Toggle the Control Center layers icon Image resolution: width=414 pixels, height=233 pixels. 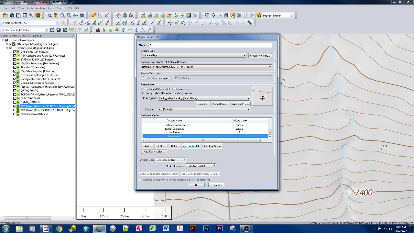(38, 15)
